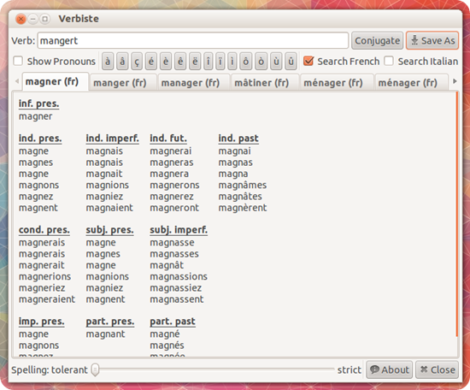Click the 'ind. imperf.' heading

[113, 139]
